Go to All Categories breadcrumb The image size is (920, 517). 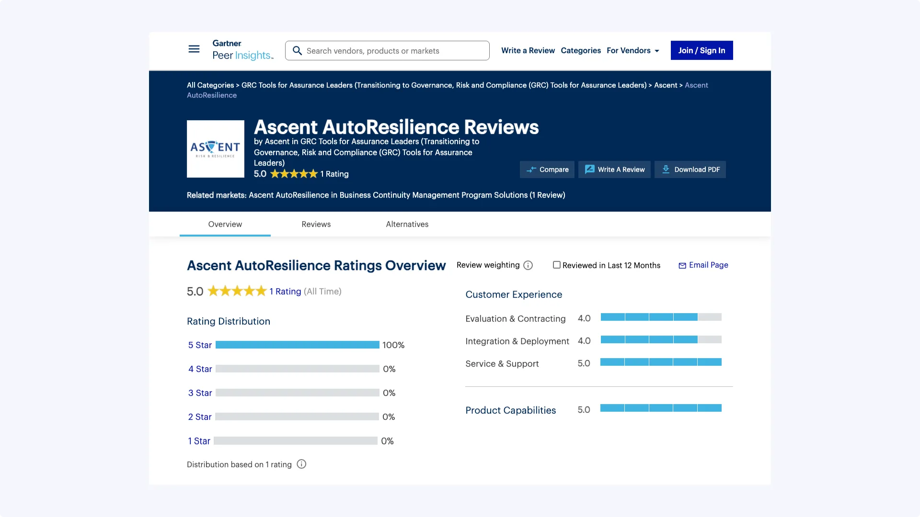(210, 85)
